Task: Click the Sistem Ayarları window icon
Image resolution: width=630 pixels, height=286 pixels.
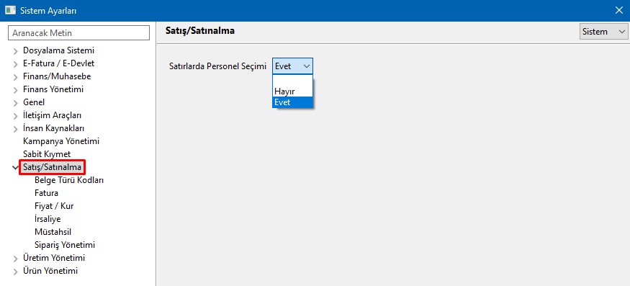Action: click(10, 11)
